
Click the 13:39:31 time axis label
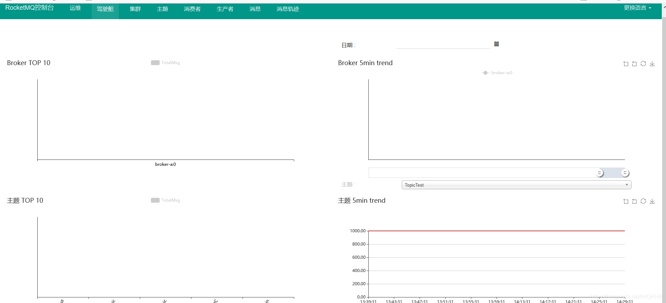tap(368, 301)
